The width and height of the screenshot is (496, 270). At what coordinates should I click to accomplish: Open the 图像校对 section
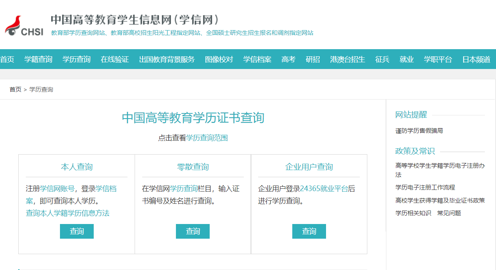click(219, 59)
